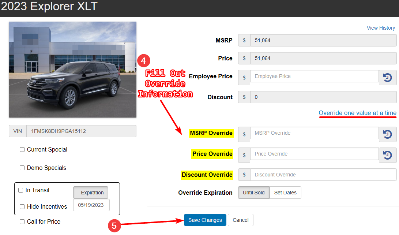This screenshot has height=235, width=399.
Task: Enable the Call for Price checkbox
Action: 22,221
